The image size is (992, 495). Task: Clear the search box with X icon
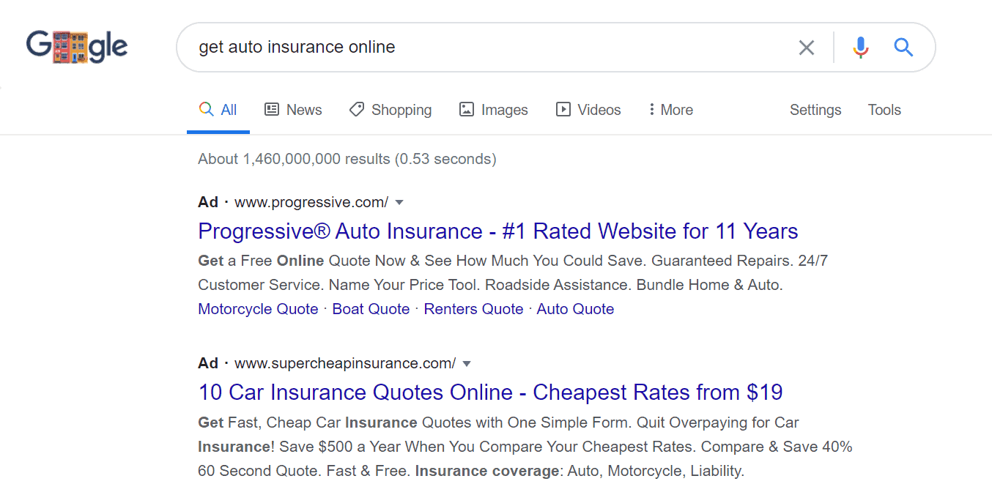click(806, 48)
